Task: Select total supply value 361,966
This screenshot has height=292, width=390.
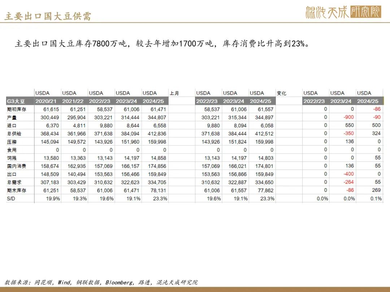Action: pyautogui.click(x=76, y=134)
